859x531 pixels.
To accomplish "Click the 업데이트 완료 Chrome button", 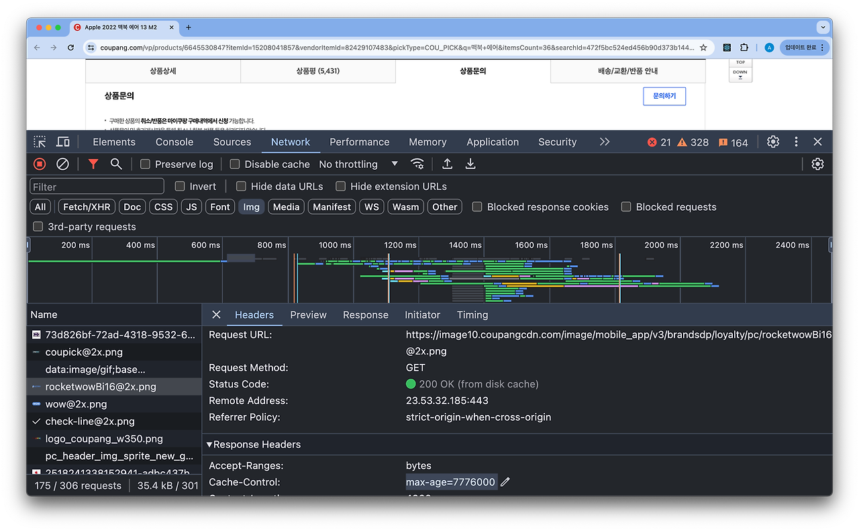I will 805,48.
